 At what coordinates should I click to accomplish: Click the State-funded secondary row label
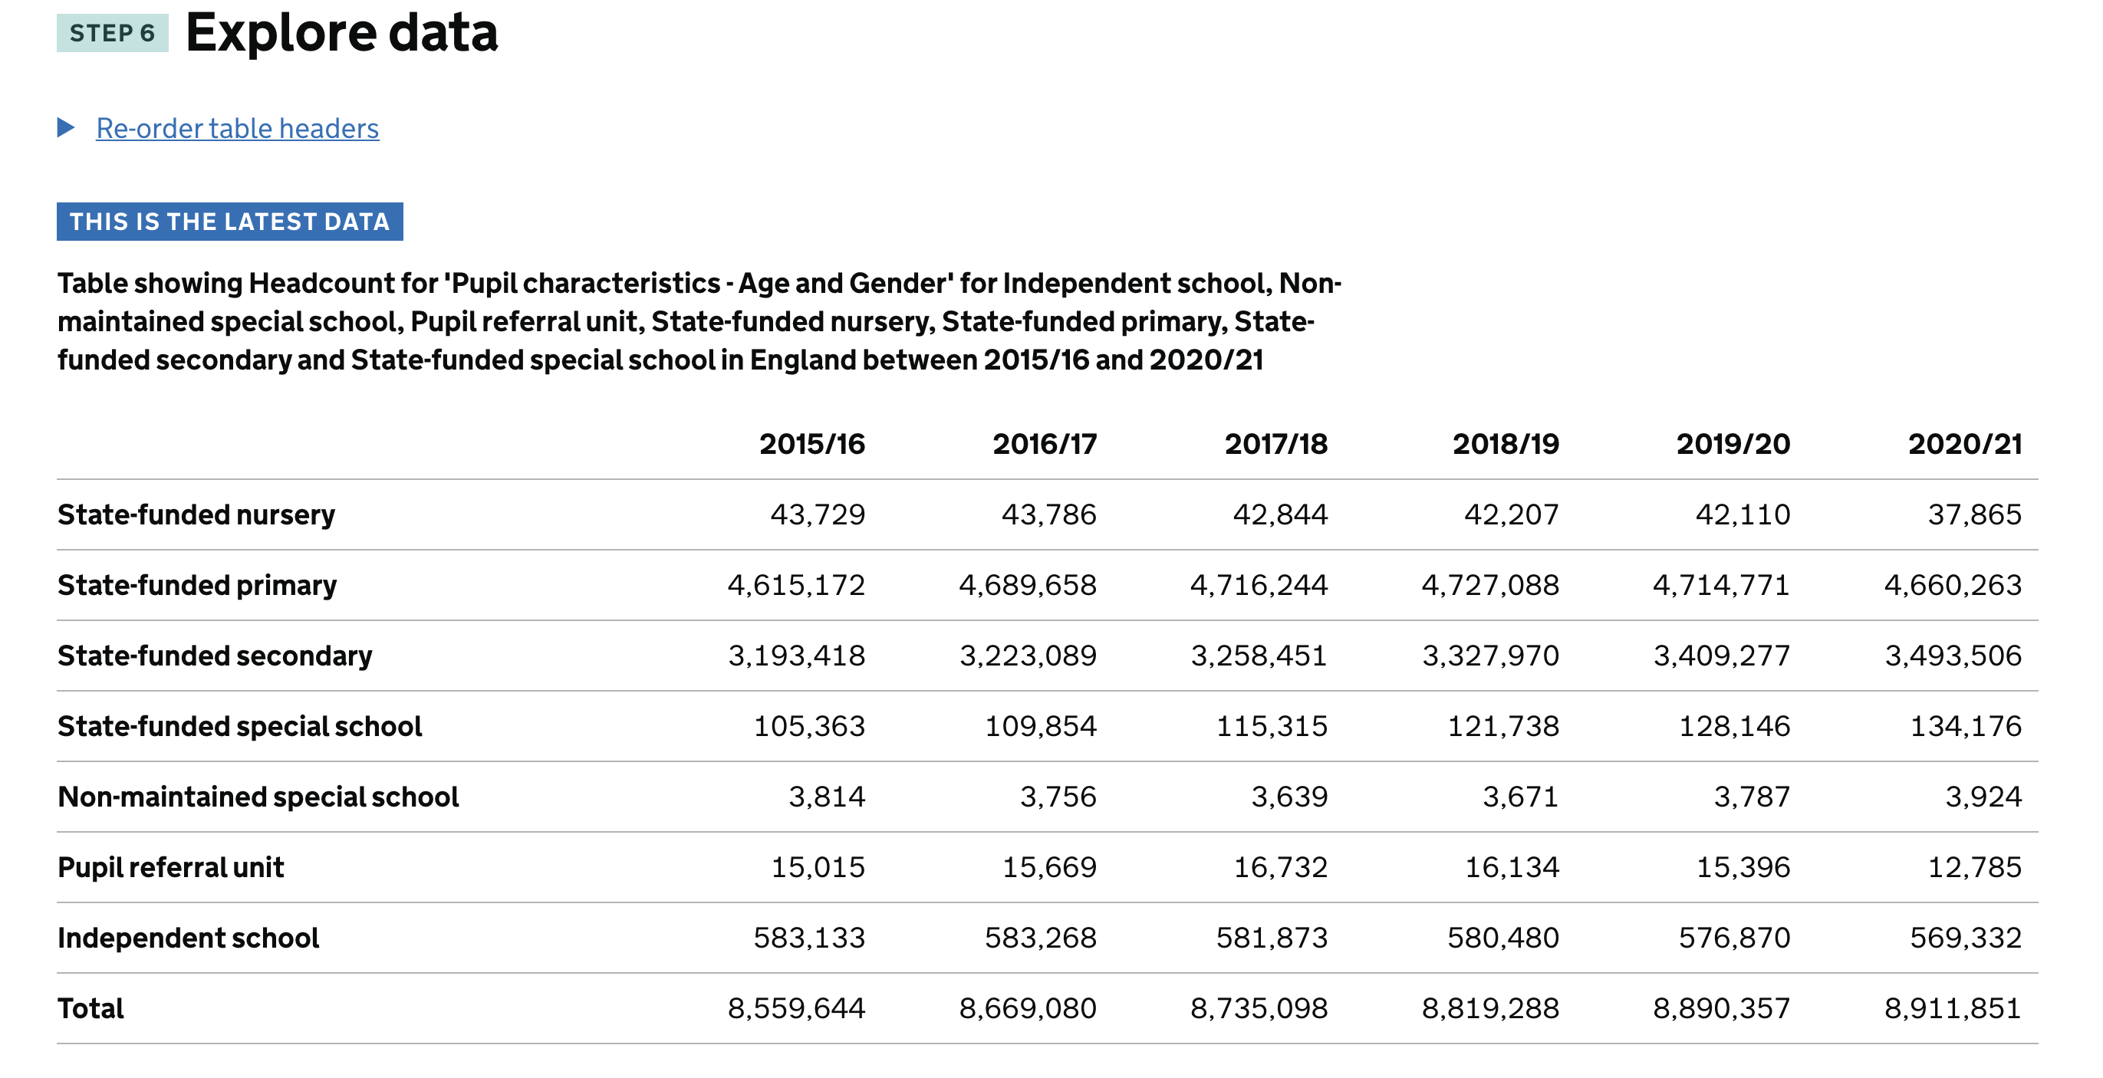click(x=215, y=656)
